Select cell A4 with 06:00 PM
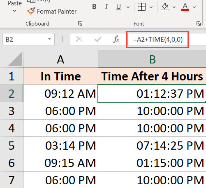Screen dimensions: 206x188 (60, 128)
